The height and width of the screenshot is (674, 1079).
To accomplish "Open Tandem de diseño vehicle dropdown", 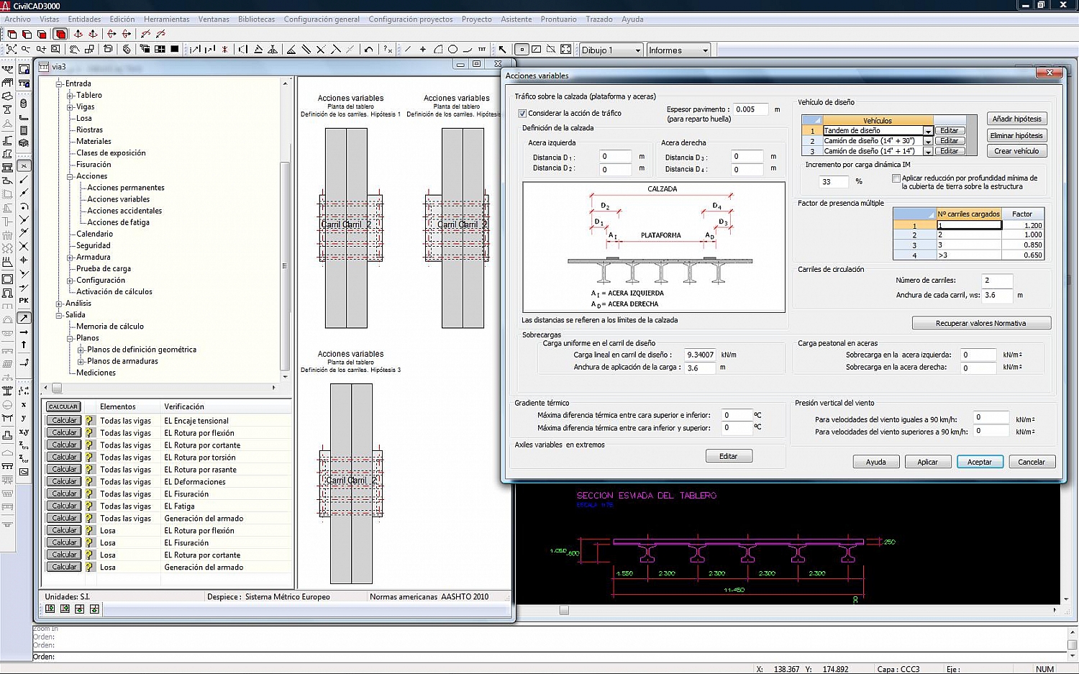I will [x=928, y=131].
